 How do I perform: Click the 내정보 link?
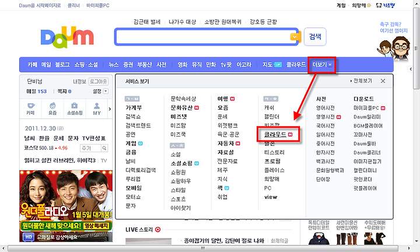[79, 82]
